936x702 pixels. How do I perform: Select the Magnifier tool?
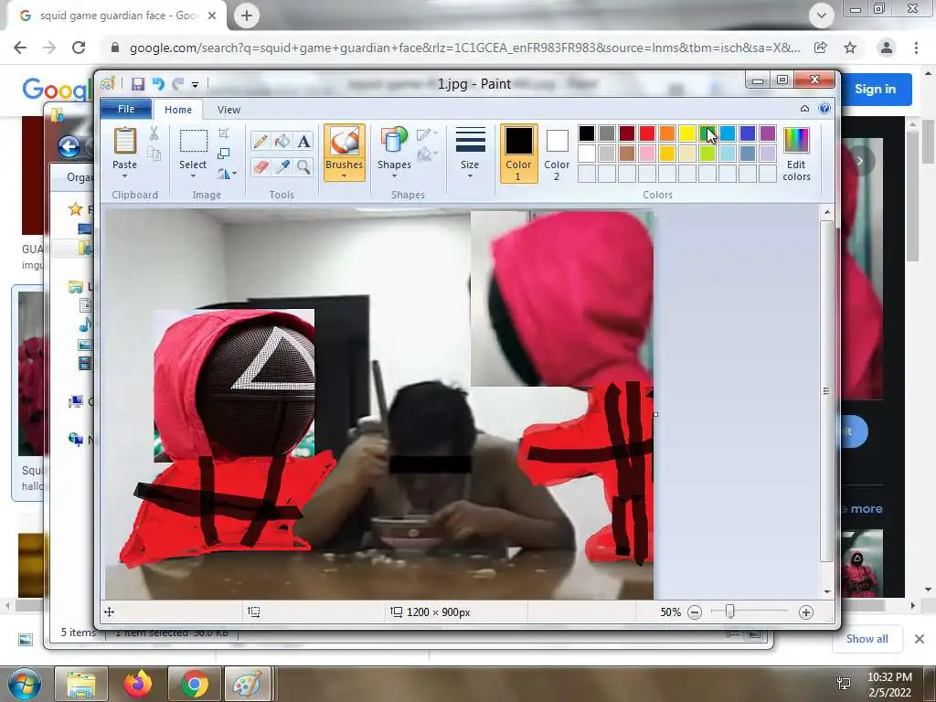[303, 166]
